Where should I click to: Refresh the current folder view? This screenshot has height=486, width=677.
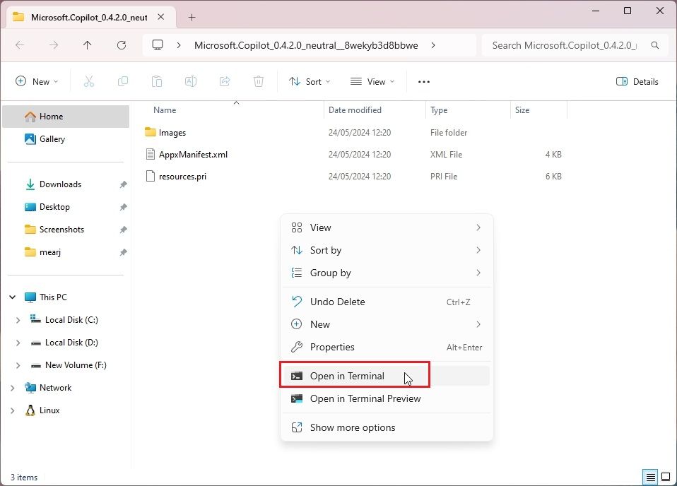[x=122, y=45]
